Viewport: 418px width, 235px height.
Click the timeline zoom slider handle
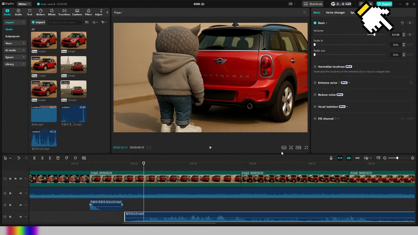pyautogui.click(x=397, y=158)
